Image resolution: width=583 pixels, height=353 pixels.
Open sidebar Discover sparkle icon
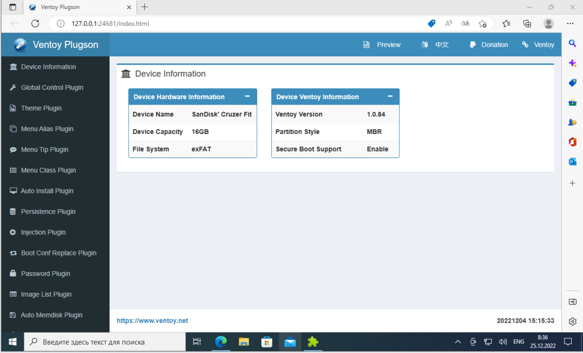coord(572,63)
